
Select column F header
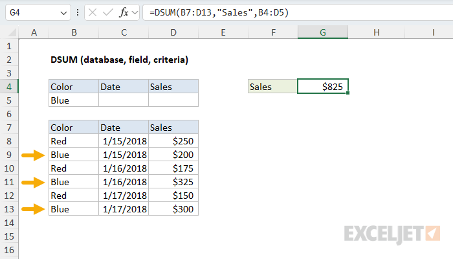(x=273, y=32)
